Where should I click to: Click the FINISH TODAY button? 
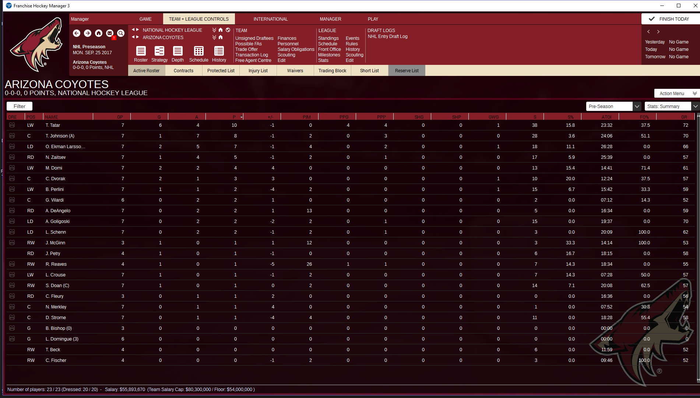tap(671, 19)
